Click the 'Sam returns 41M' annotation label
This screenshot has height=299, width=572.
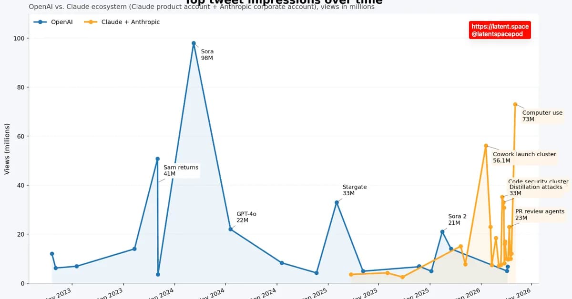click(x=181, y=170)
